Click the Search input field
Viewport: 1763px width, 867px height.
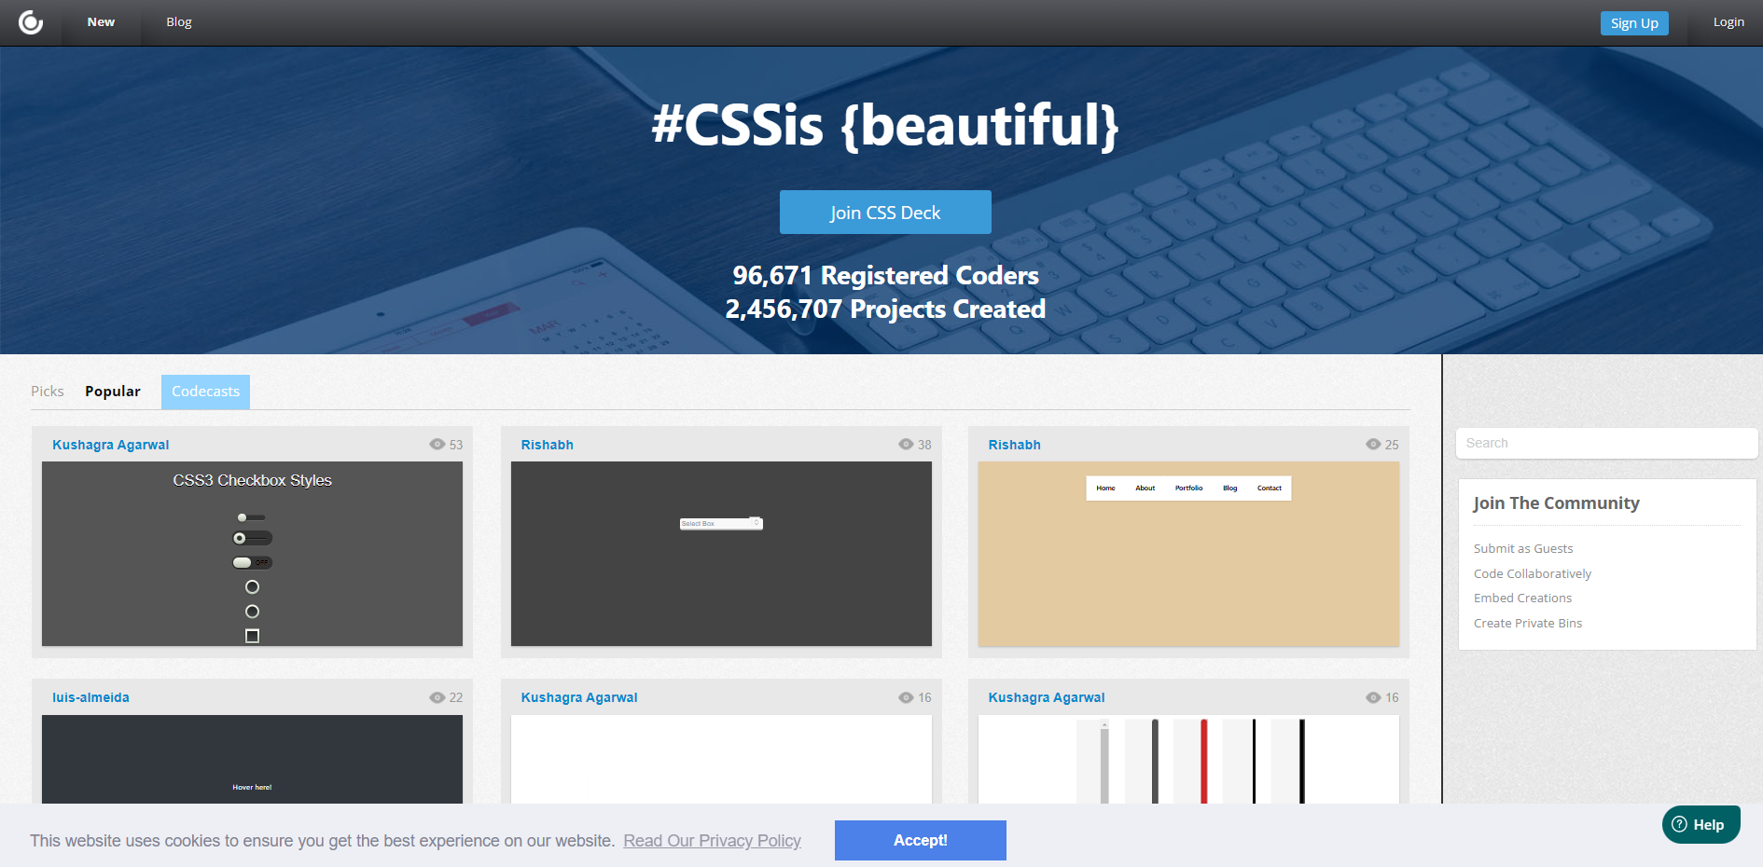click(1606, 443)
